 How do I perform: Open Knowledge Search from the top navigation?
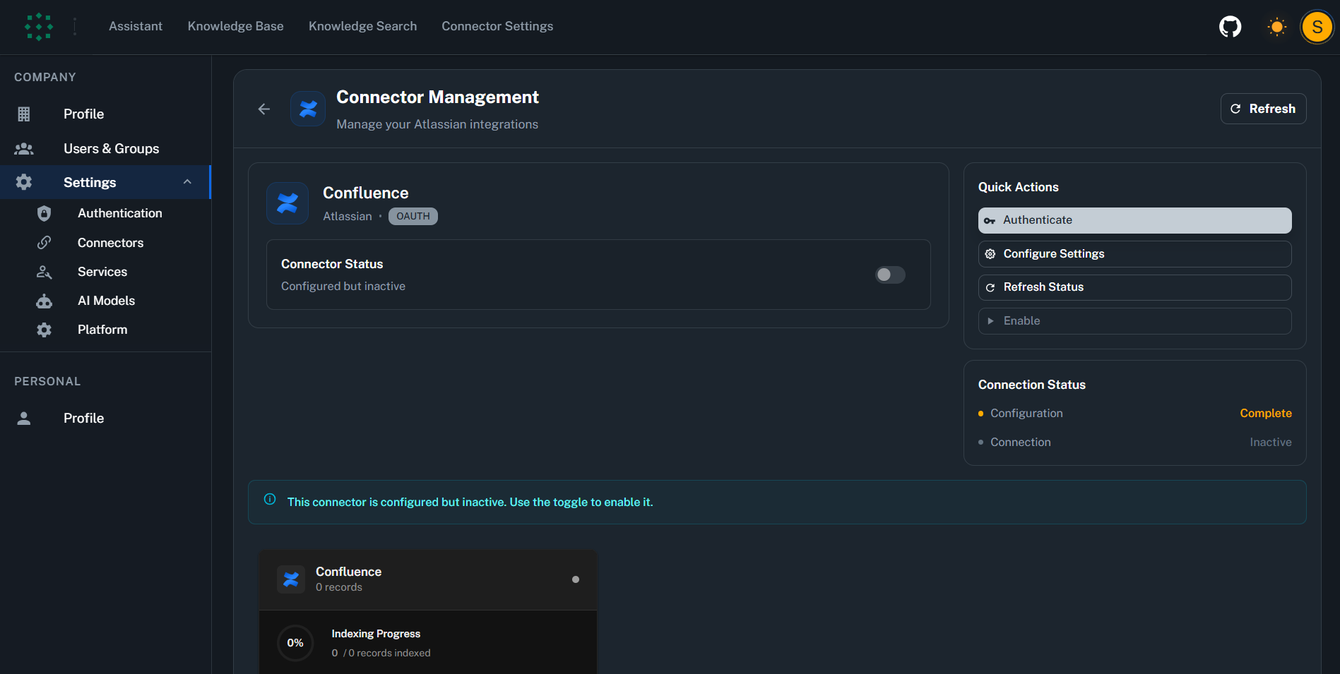362,26
